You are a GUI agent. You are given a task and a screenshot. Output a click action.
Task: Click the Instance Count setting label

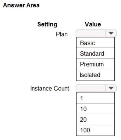[x=50, y=88]
